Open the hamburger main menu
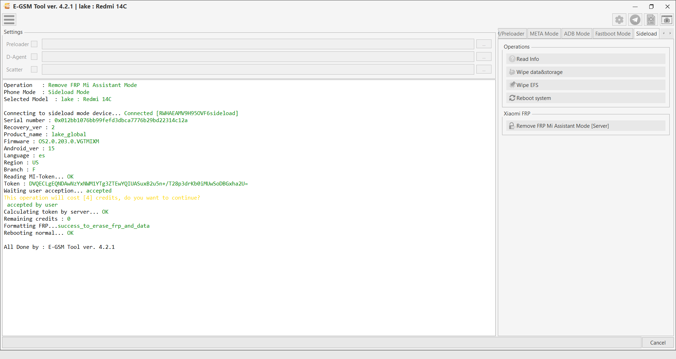The height and width of the screenshot is (359, 676). pyautogui.click(x=9, y=20)
